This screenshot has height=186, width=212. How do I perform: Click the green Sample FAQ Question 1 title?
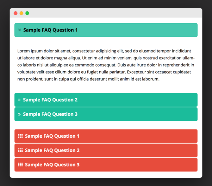pyautogui.click(x=50, y=30)
